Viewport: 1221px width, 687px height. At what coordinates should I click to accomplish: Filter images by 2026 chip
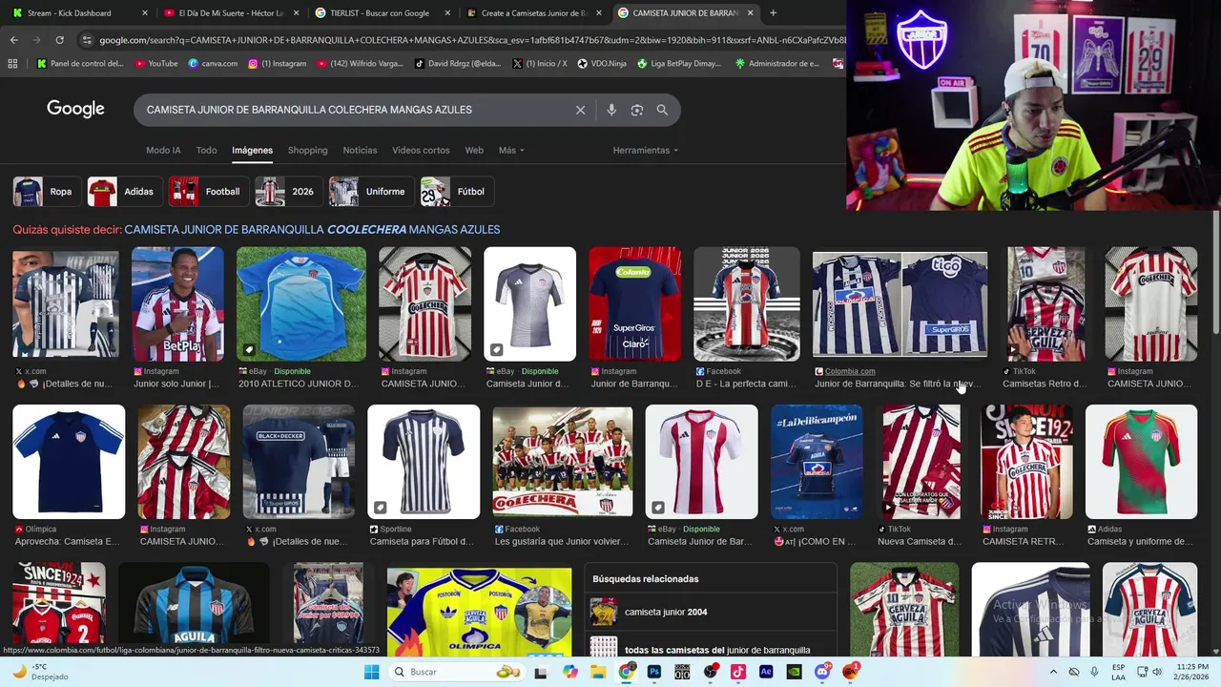click(x=288, y=192)
